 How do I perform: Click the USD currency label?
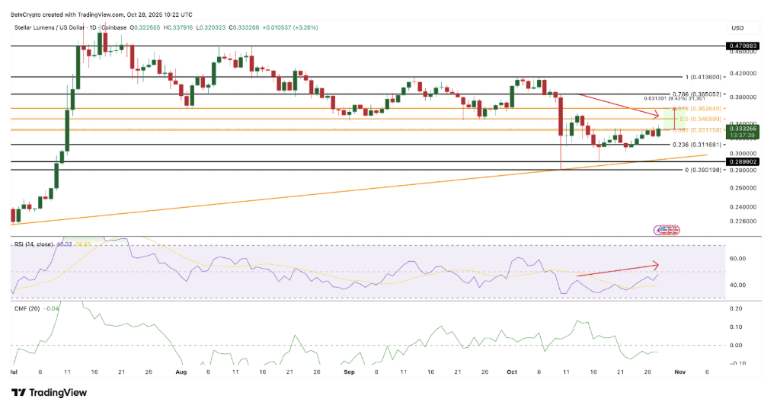point(737,27)
